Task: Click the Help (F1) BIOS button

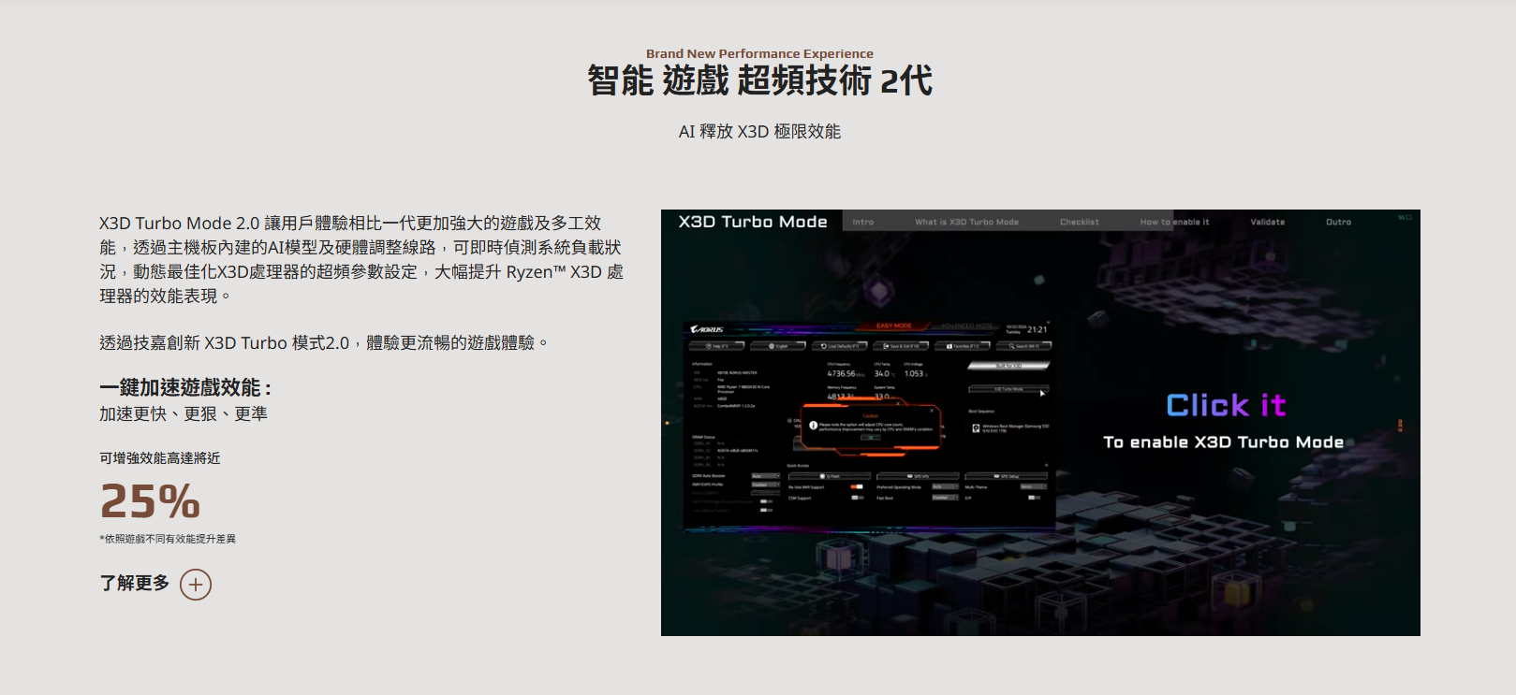Action: tap(716, 346)
